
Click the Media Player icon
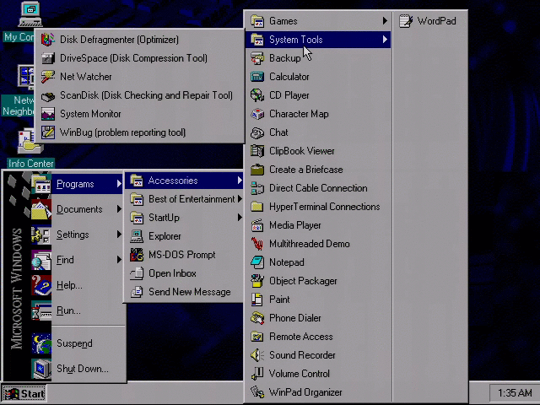click(x=257, y=225)
